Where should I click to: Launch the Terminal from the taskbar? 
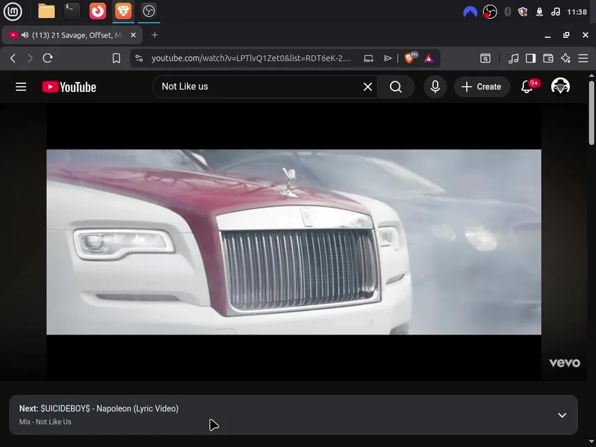tap(72, 11)
